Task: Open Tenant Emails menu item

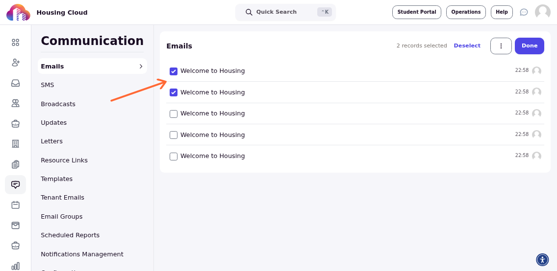Action: point(63,197)
